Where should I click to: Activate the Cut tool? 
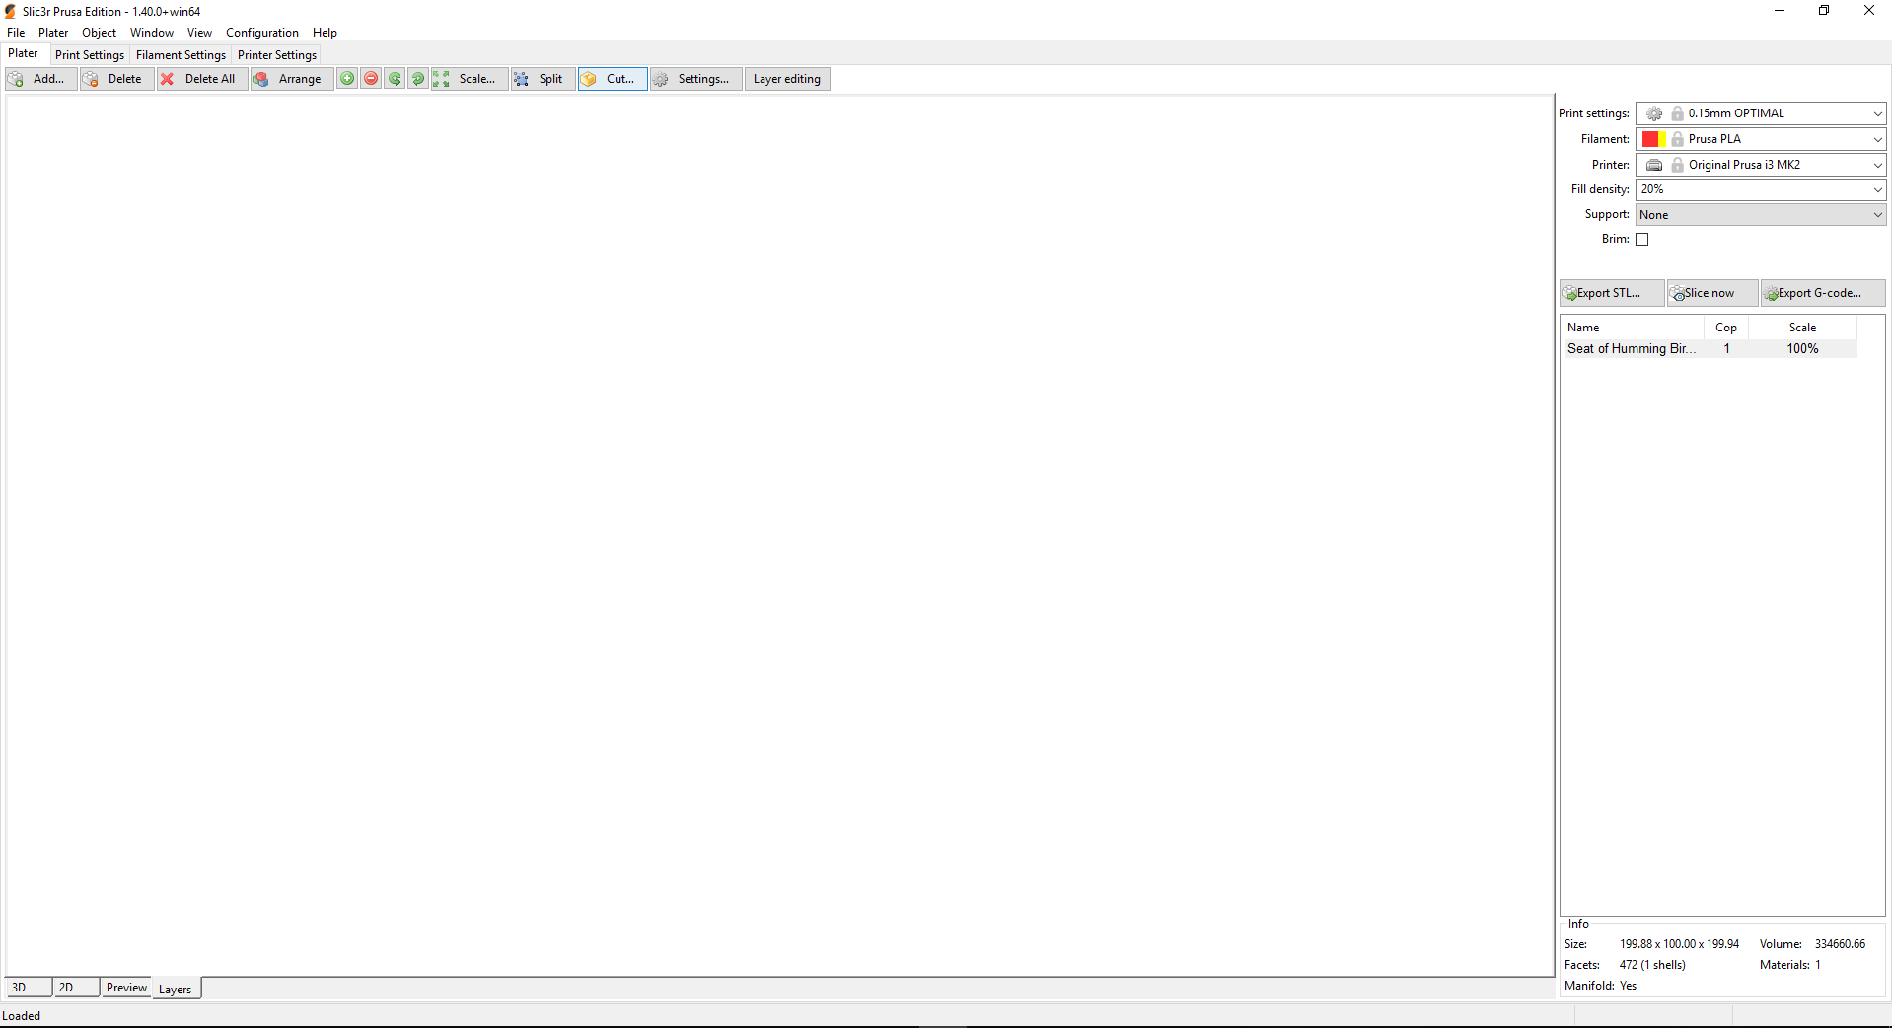point(612,79)
